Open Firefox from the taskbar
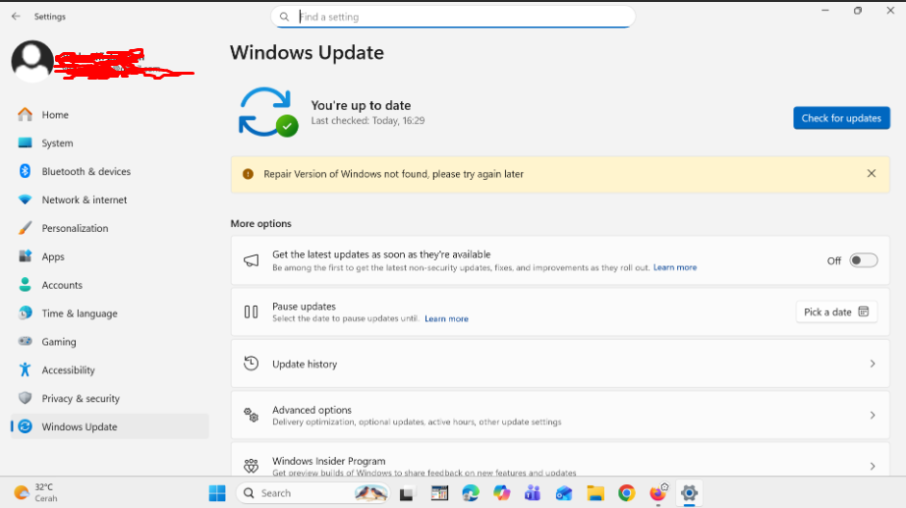 657,493
